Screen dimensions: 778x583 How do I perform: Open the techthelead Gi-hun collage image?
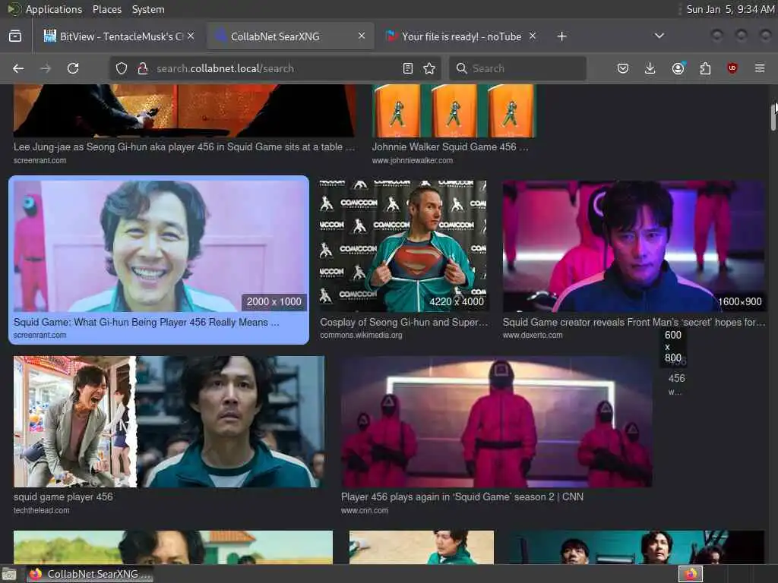click(169, 421)
